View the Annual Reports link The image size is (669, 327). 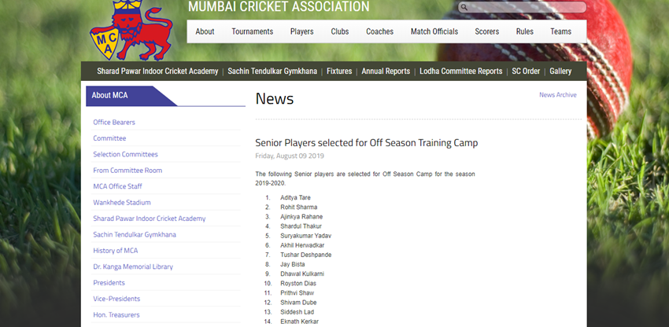pos(386,71)
